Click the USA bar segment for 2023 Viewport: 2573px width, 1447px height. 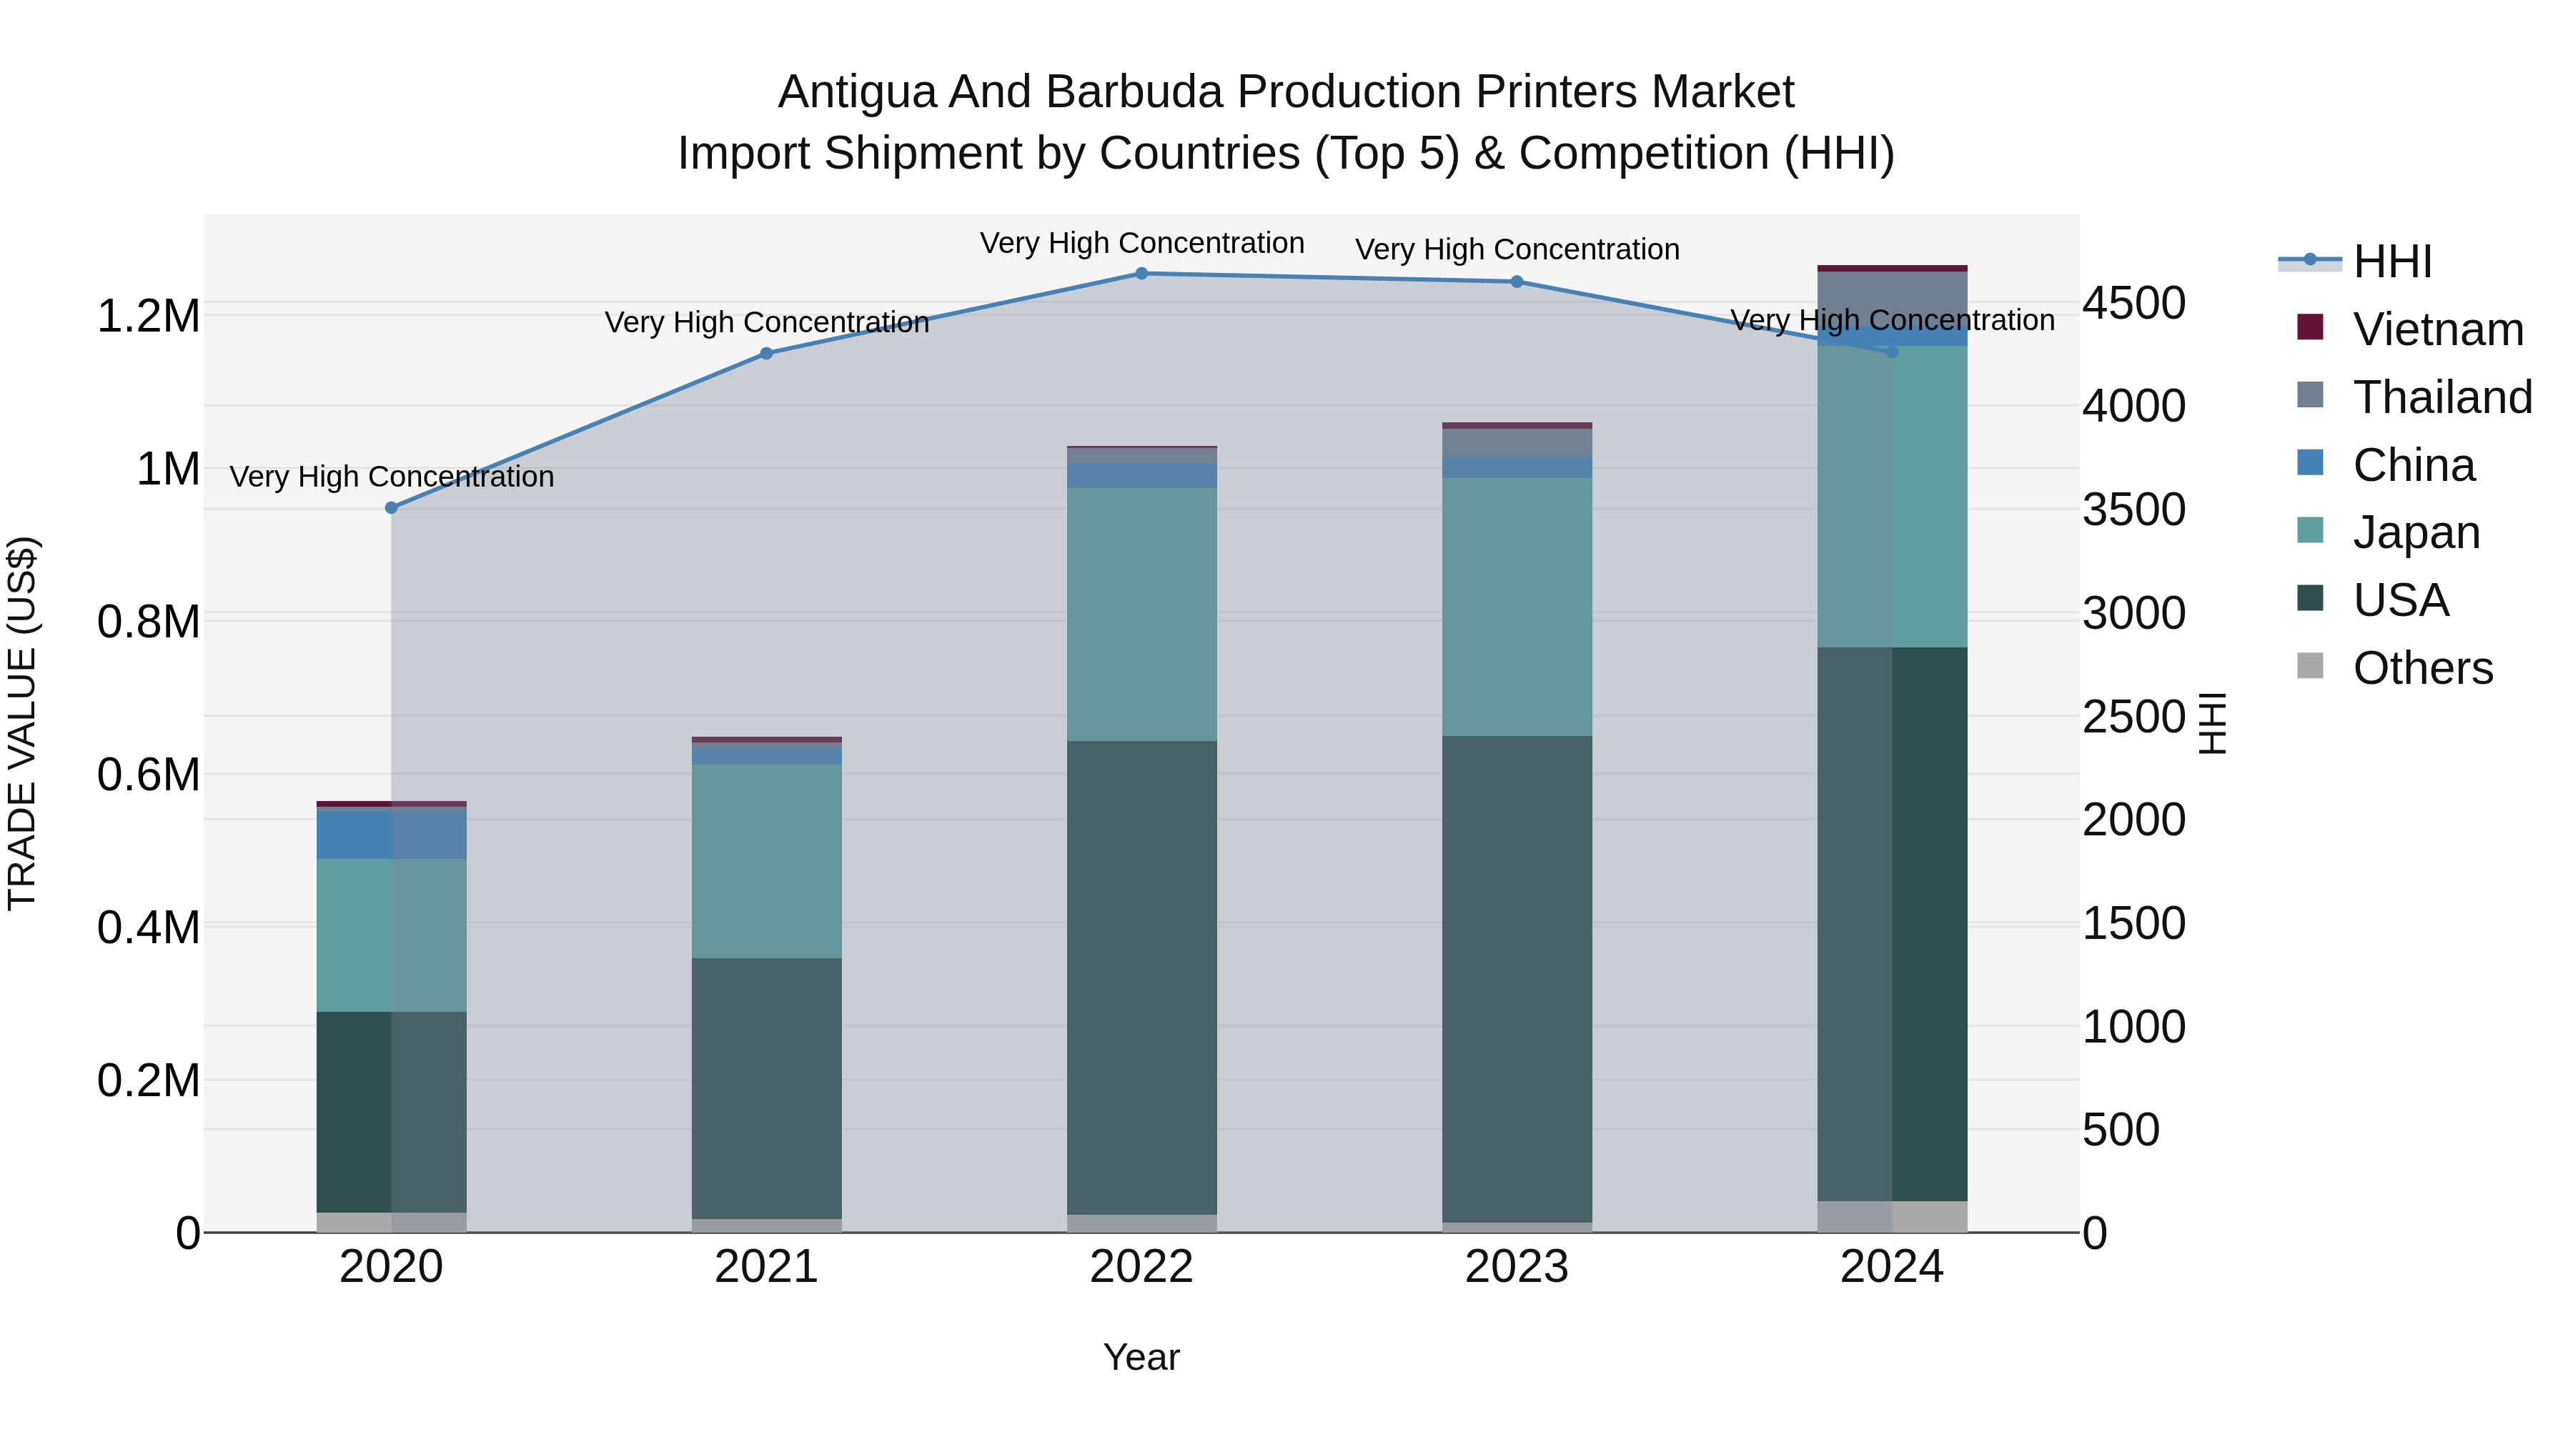click(x=1516, y=980)
